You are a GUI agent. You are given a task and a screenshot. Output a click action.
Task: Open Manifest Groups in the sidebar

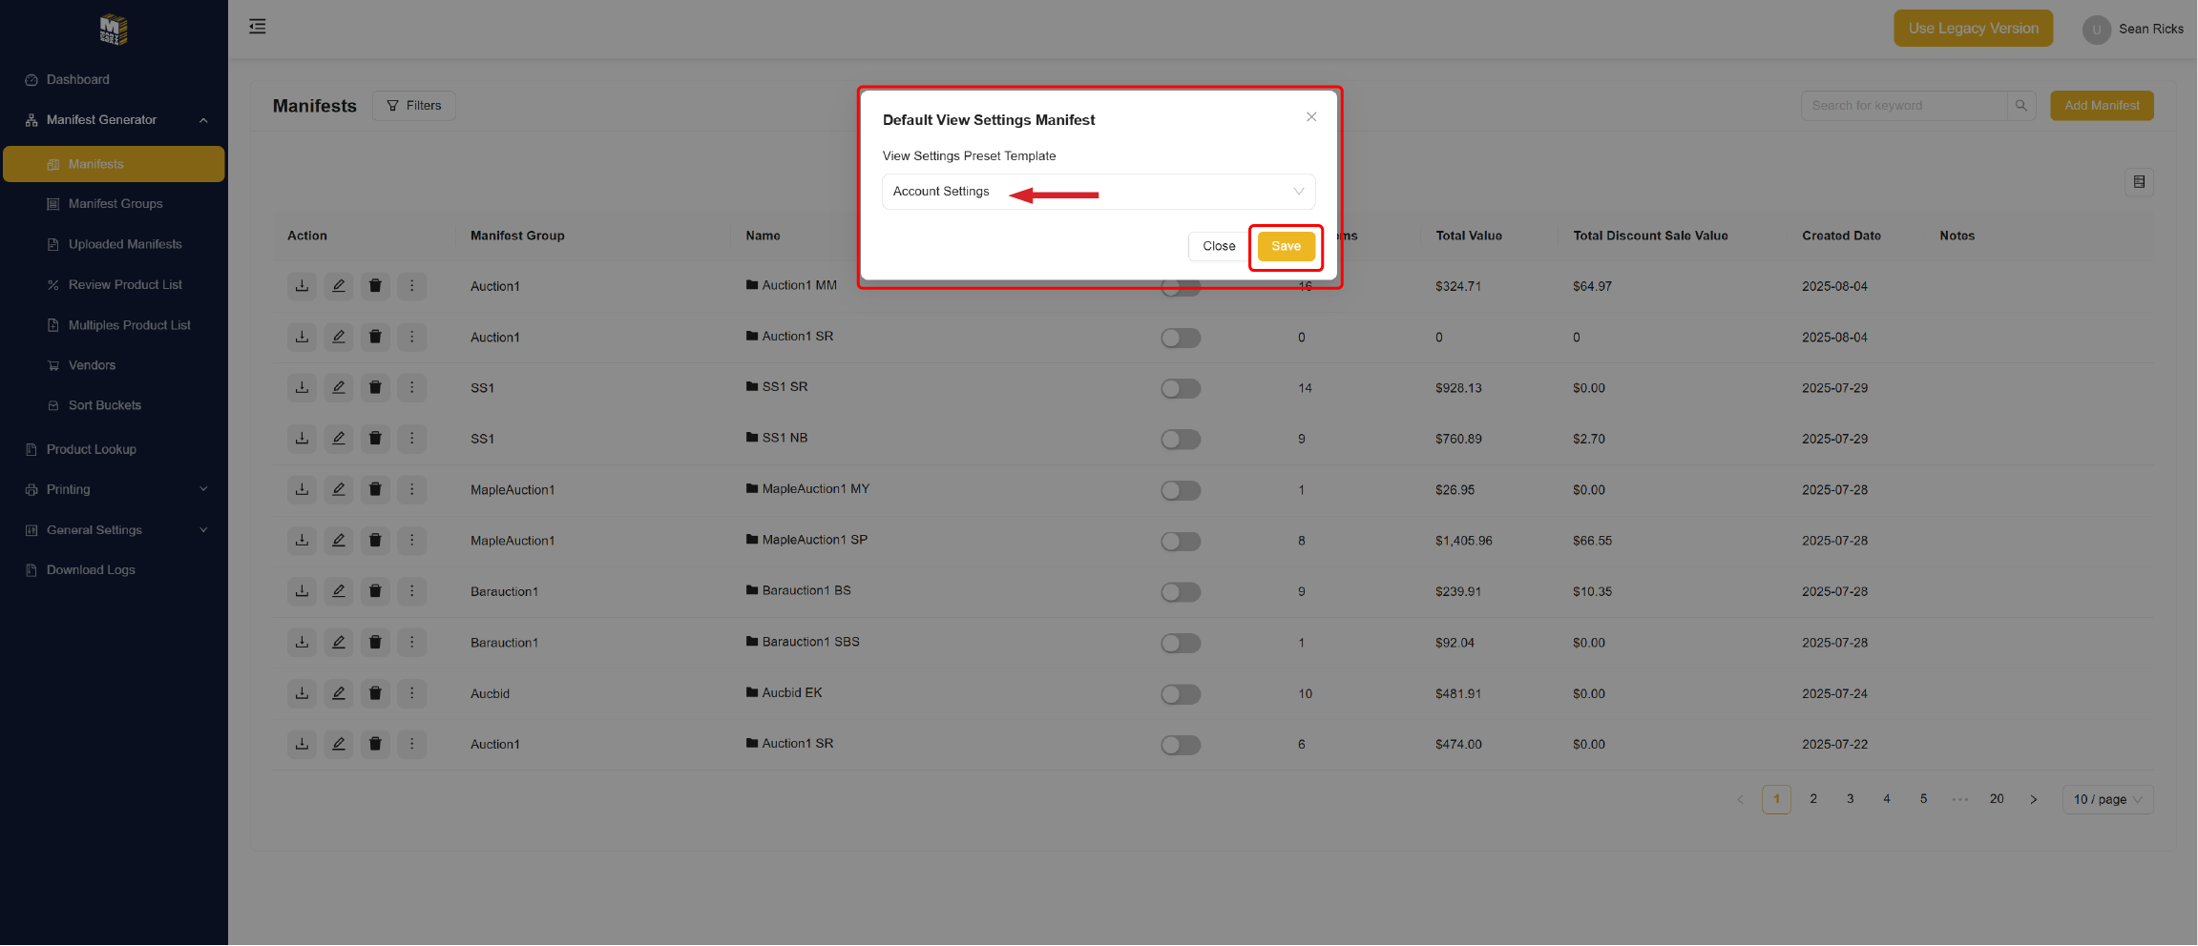click(x=115, y=204)
